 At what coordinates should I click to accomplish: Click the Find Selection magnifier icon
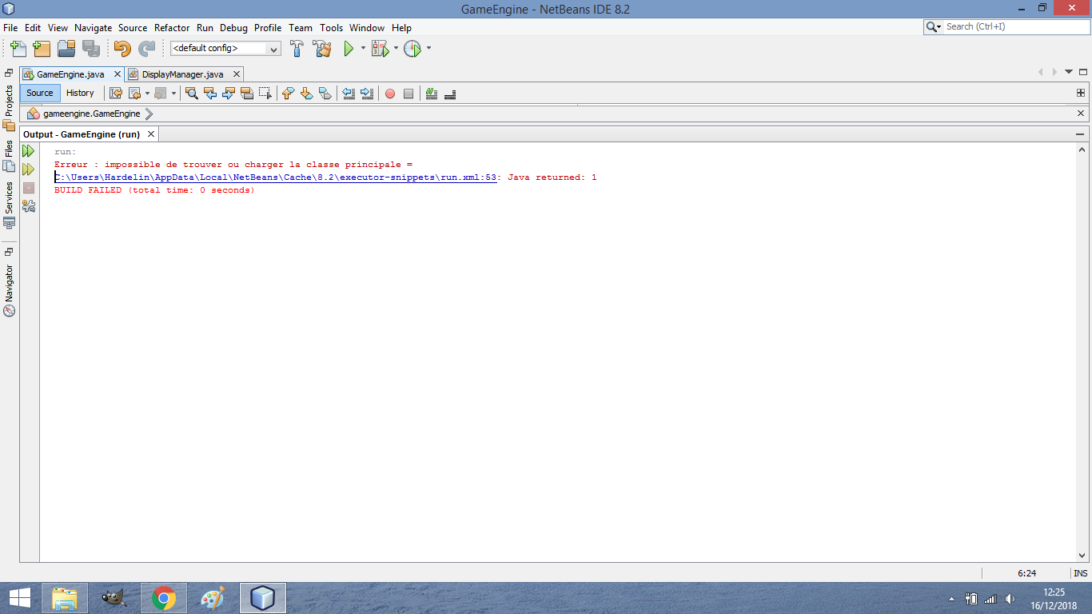tap(192, 94)
